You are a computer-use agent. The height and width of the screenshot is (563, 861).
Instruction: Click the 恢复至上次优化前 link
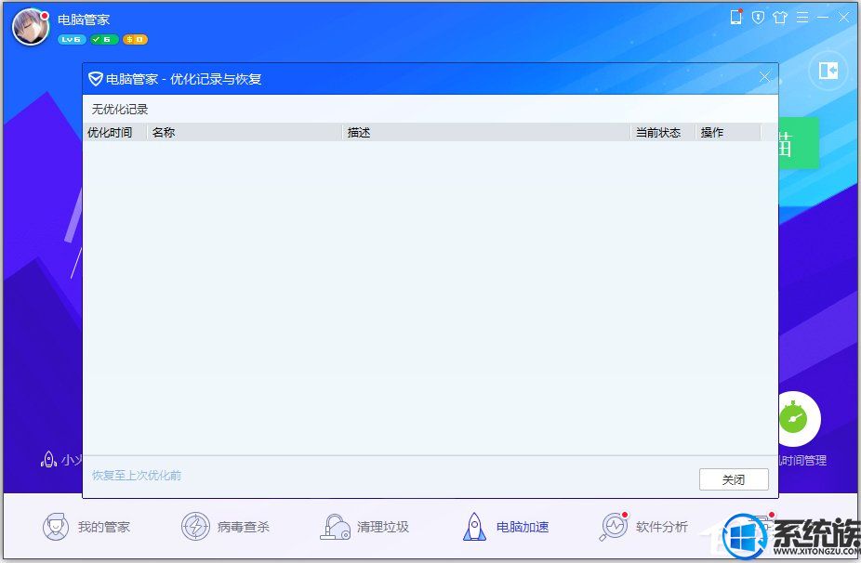137,475
